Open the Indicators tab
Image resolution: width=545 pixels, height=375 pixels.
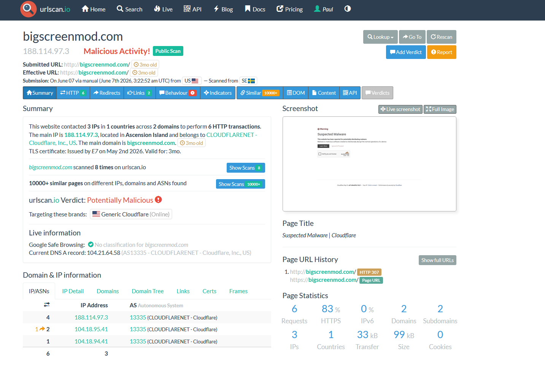[x=218, y=93]
